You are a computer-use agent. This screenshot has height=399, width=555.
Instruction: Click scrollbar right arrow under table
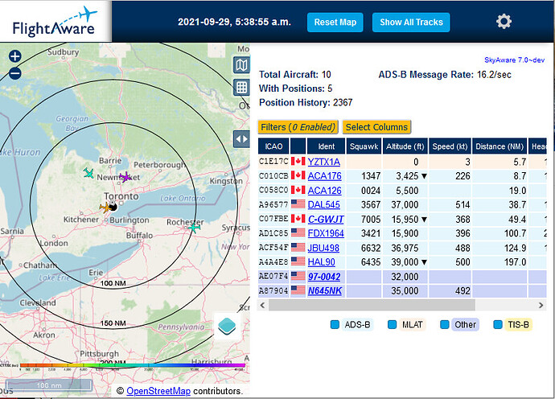click(x=541, y=305)
